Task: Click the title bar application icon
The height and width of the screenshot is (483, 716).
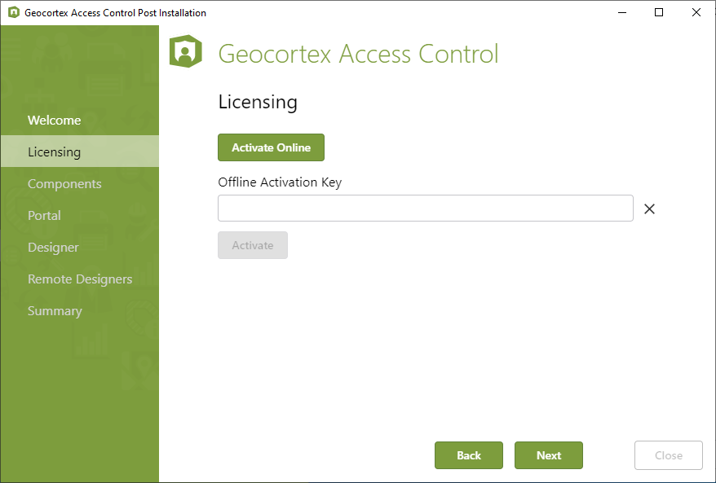Action: click(14, 12)
